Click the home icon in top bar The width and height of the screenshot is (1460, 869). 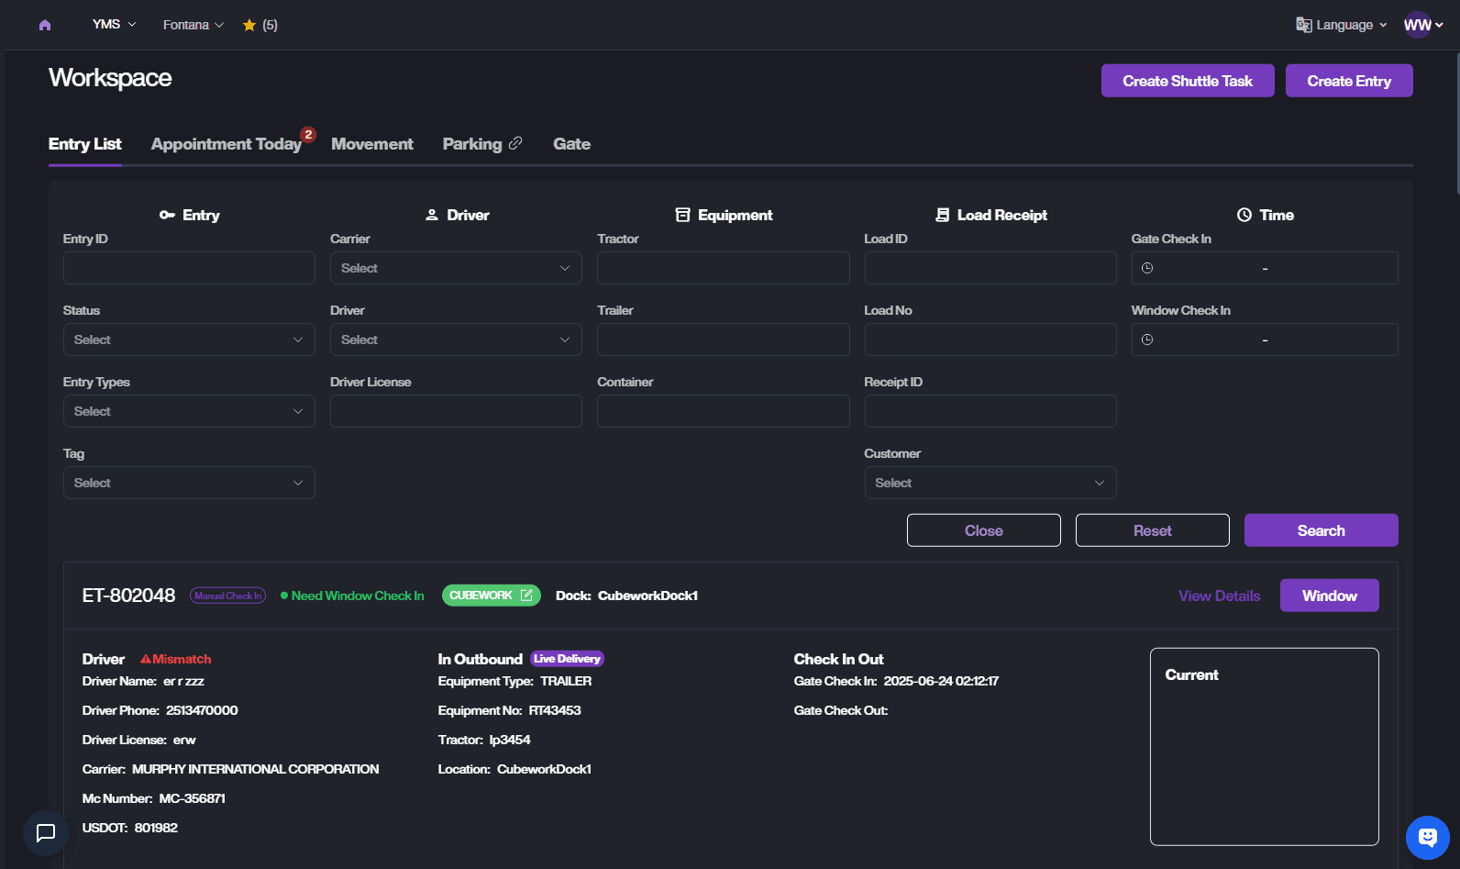click(45, 25)
